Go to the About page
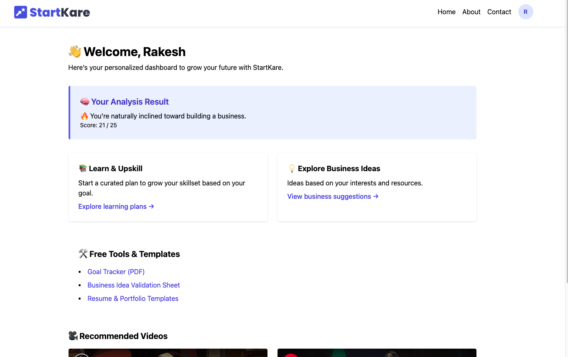Viewport: 568px width, 357px height. [471, 12]
